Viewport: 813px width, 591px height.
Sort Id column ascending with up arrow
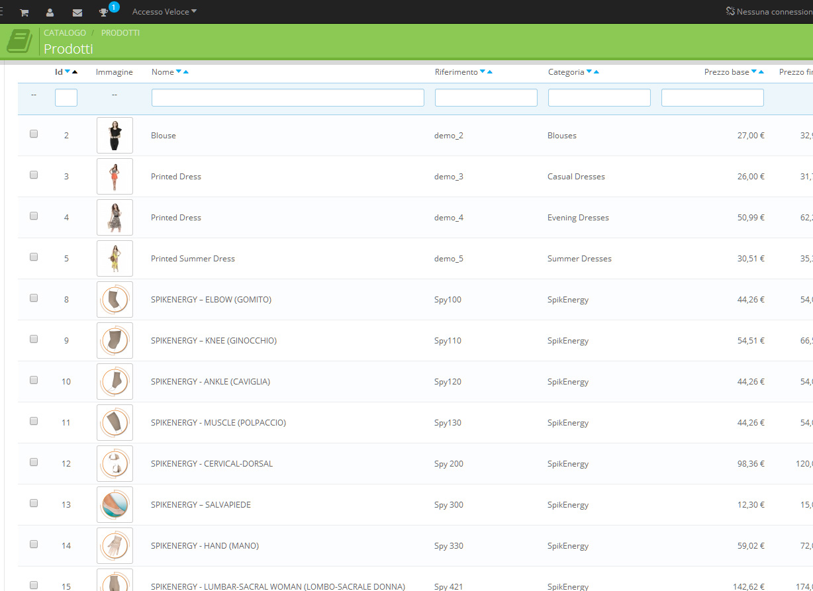75,71
